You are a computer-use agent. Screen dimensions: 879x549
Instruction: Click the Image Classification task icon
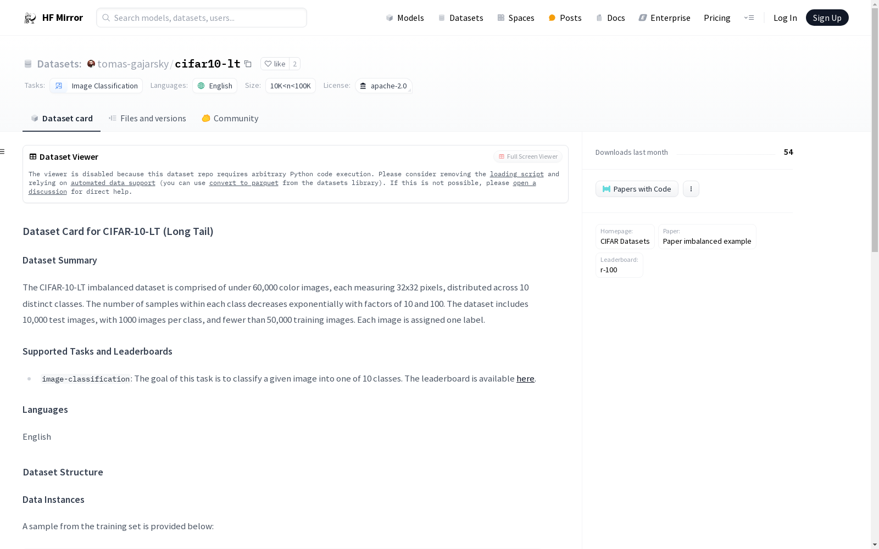click(59, 86)
